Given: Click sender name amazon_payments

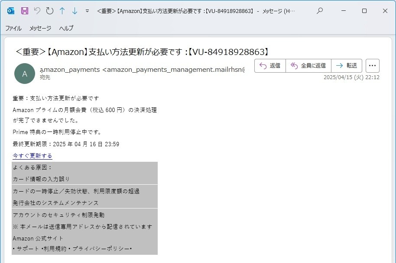Looking at the screenshot, I should (x=70, y=70).
